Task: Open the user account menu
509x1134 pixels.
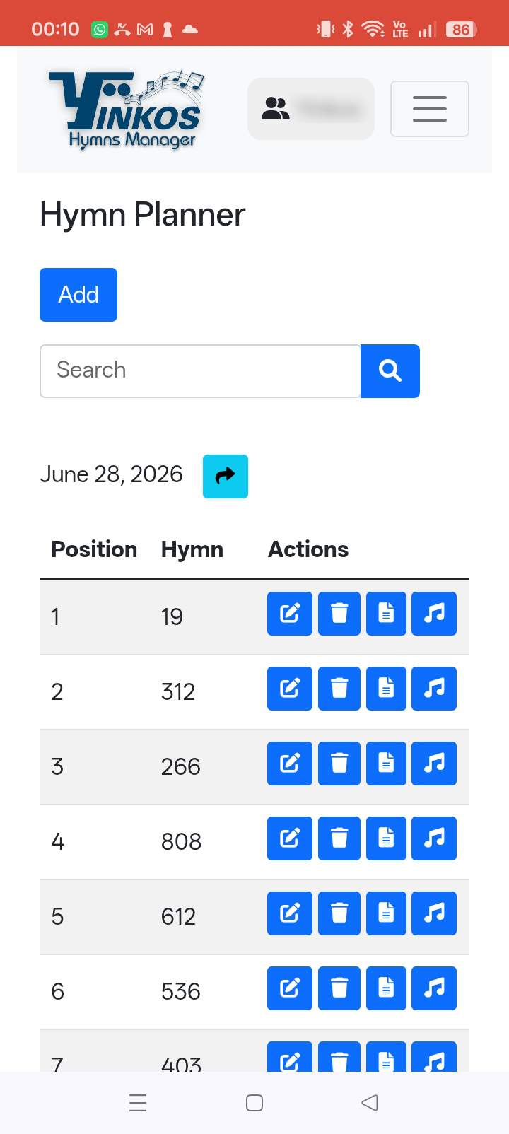Action: 311,109
